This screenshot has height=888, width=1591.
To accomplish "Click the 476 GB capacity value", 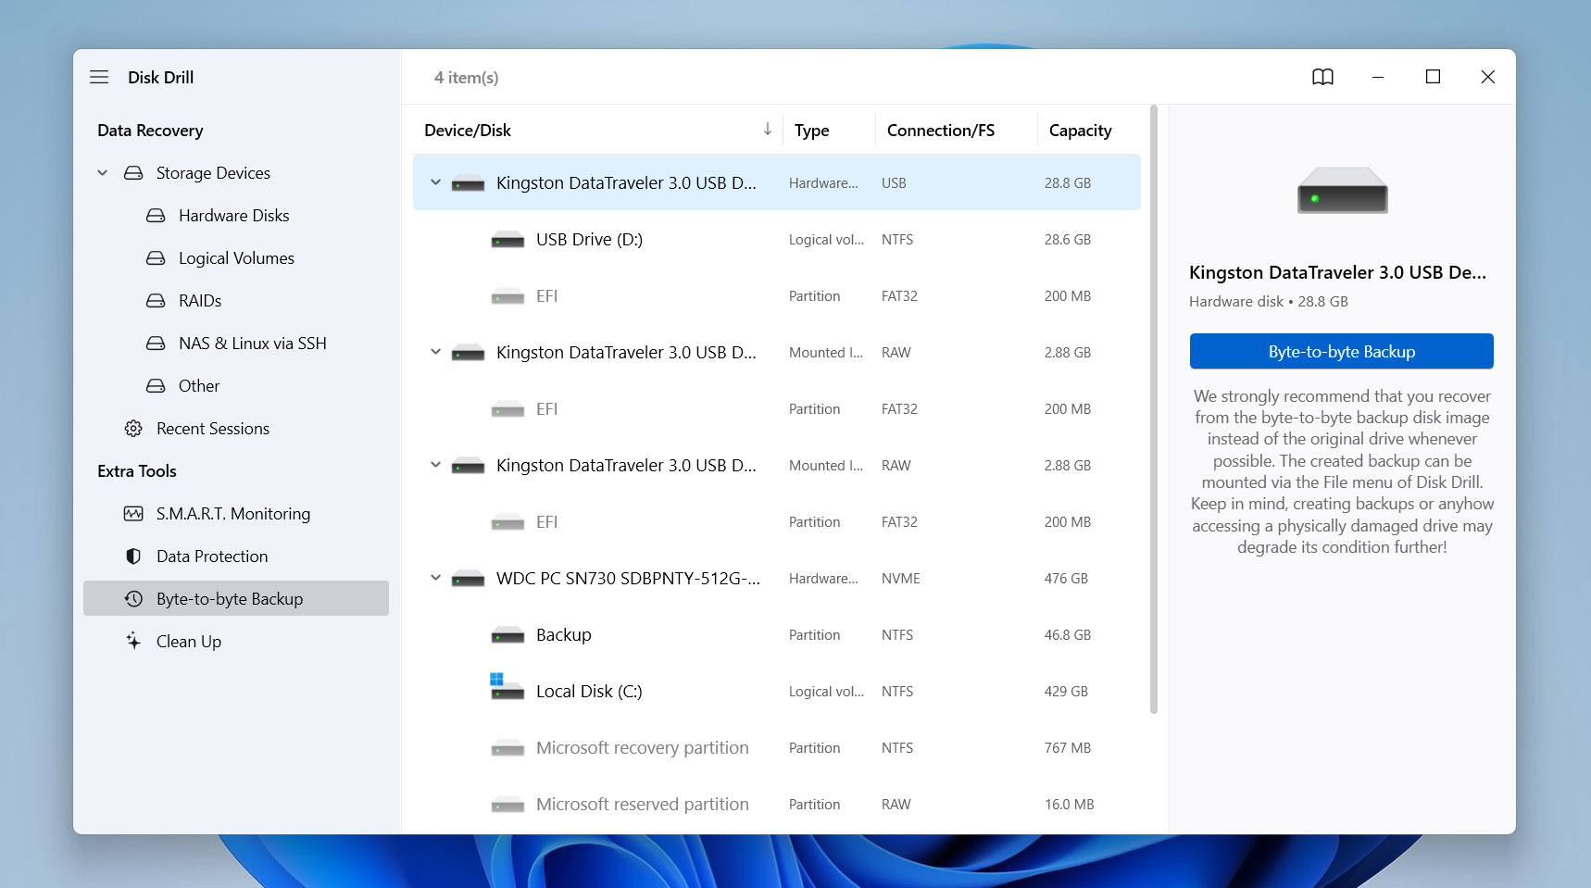I will pos(1066,579).
